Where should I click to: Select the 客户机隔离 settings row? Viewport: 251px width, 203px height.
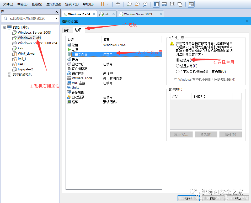[114, 69]
